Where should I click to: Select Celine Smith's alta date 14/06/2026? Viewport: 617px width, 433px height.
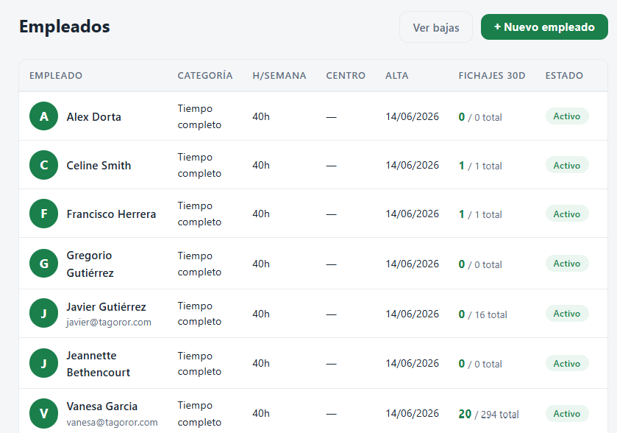pyautogui.click(x=412, y=165)
